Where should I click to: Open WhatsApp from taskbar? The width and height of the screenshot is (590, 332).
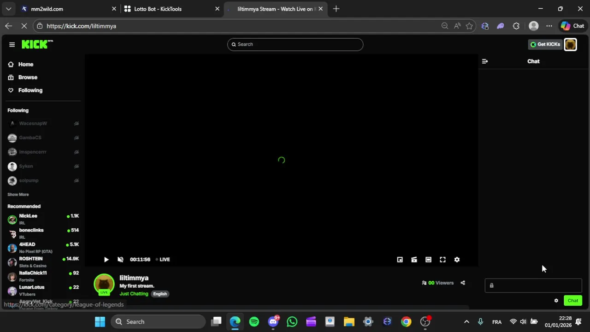pyautogui.click(x=292, y=322)
